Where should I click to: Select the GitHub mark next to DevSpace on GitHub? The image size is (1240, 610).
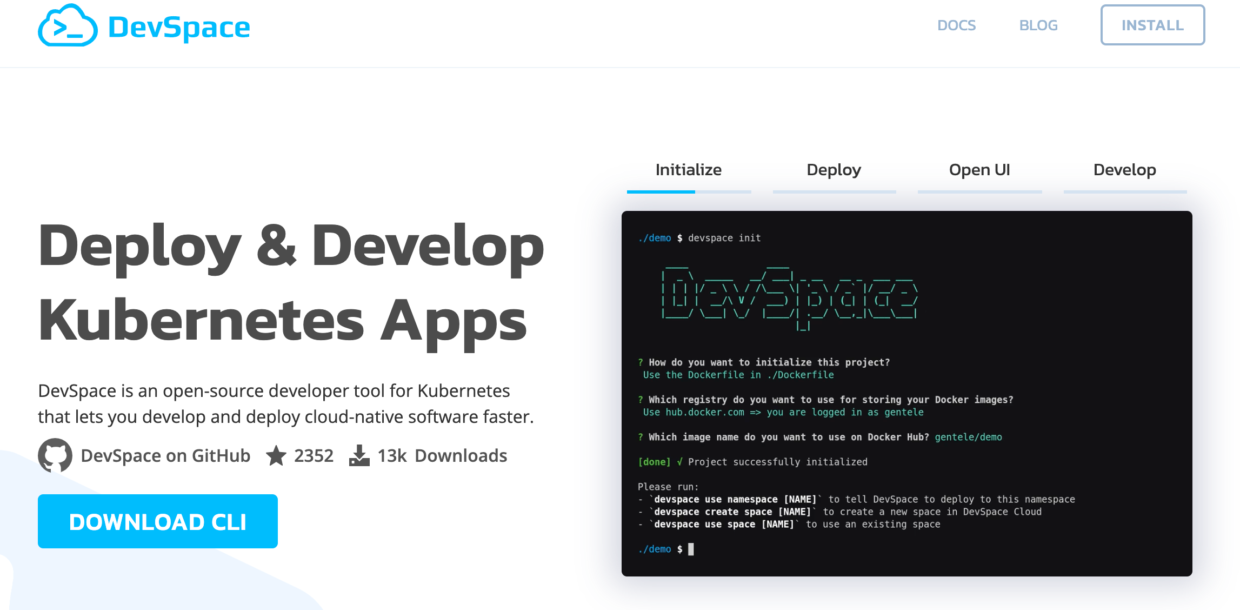[x=56, y=456]
